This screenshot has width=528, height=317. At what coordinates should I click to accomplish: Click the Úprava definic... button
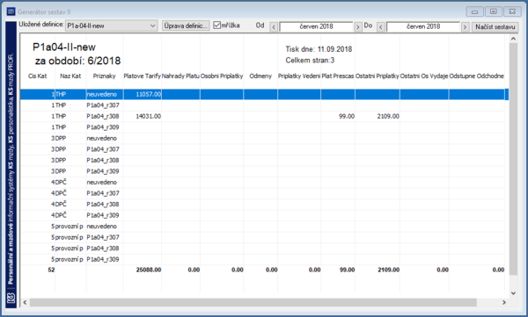click(186, 25)
